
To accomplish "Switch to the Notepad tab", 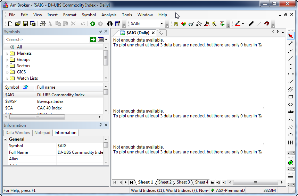I will tap(42, 133).
